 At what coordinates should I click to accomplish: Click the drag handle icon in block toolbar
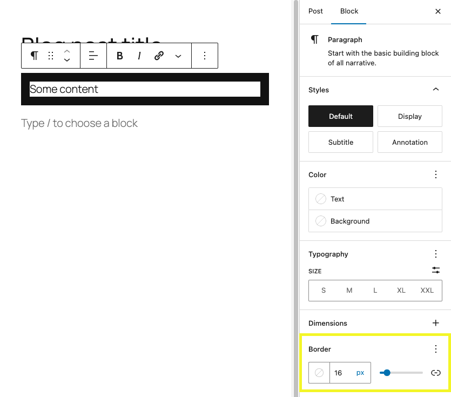(x=51, y=56)
